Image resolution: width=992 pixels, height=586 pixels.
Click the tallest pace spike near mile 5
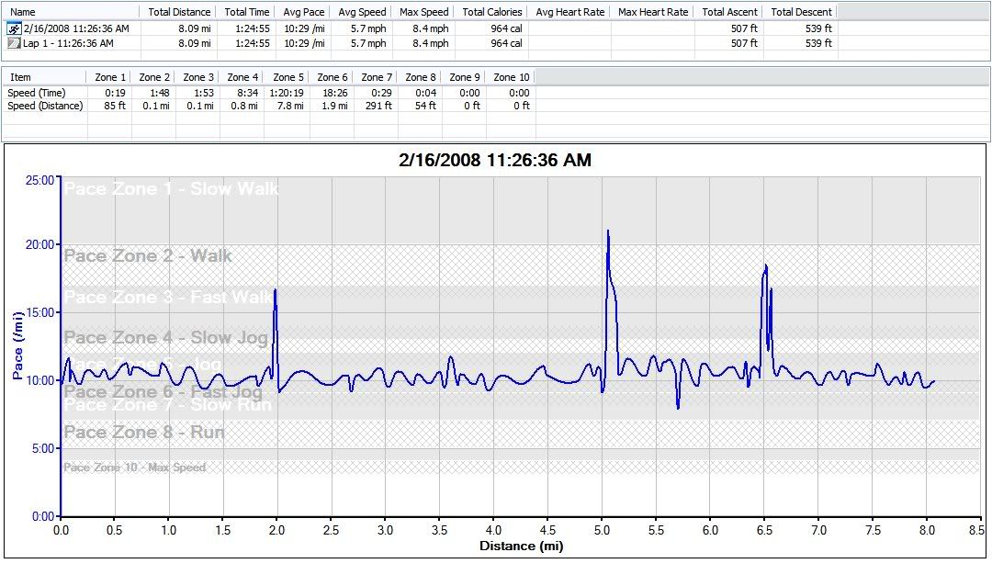point(608,233)
